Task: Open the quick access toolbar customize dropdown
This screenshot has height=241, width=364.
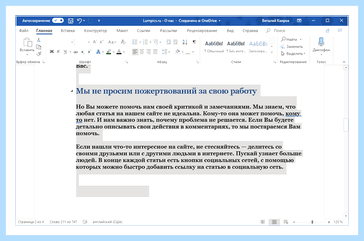Action: (99, 21)
